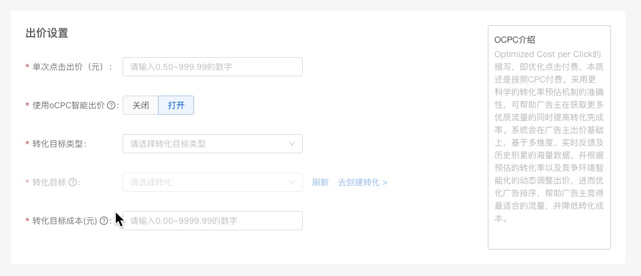
Task: Click the chevron on 请选择转化 selector
Action: (292, 182)
